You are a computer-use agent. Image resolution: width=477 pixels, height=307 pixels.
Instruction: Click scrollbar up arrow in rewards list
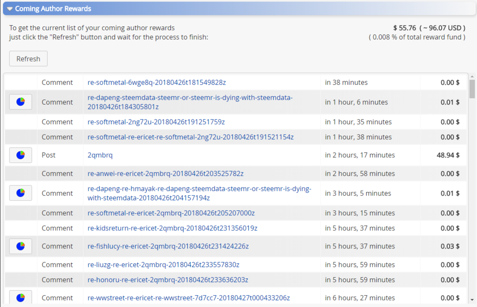click(x=472, y=76)
